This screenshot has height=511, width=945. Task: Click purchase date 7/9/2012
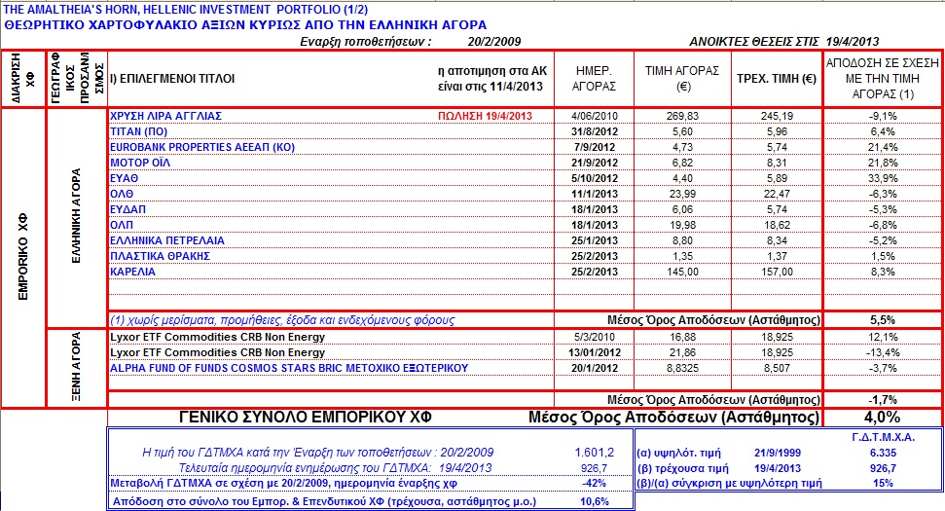595,147
